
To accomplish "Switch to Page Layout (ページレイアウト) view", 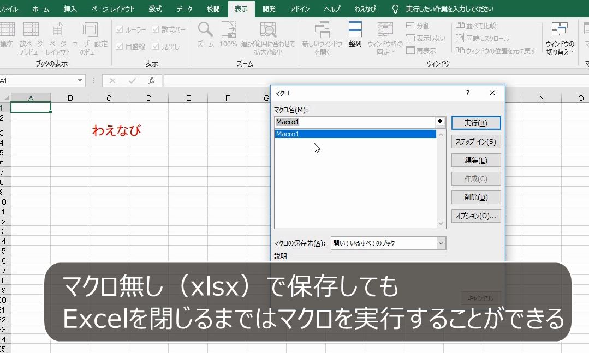I will (x=58, y=38).
